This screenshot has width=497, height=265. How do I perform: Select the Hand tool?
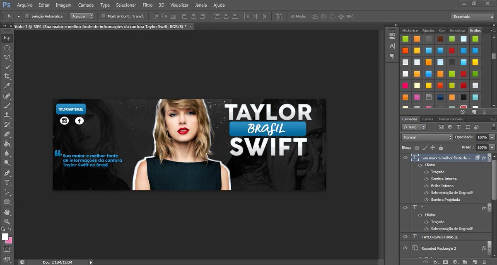(7, 212)
